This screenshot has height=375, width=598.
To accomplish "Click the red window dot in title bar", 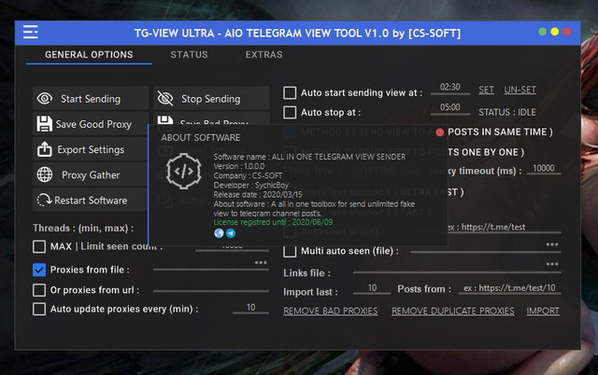I will point(567,32).
